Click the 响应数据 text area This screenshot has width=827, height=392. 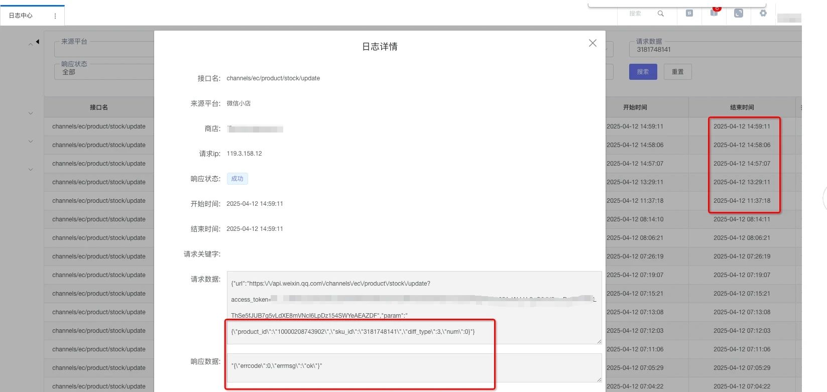(414, 368)
